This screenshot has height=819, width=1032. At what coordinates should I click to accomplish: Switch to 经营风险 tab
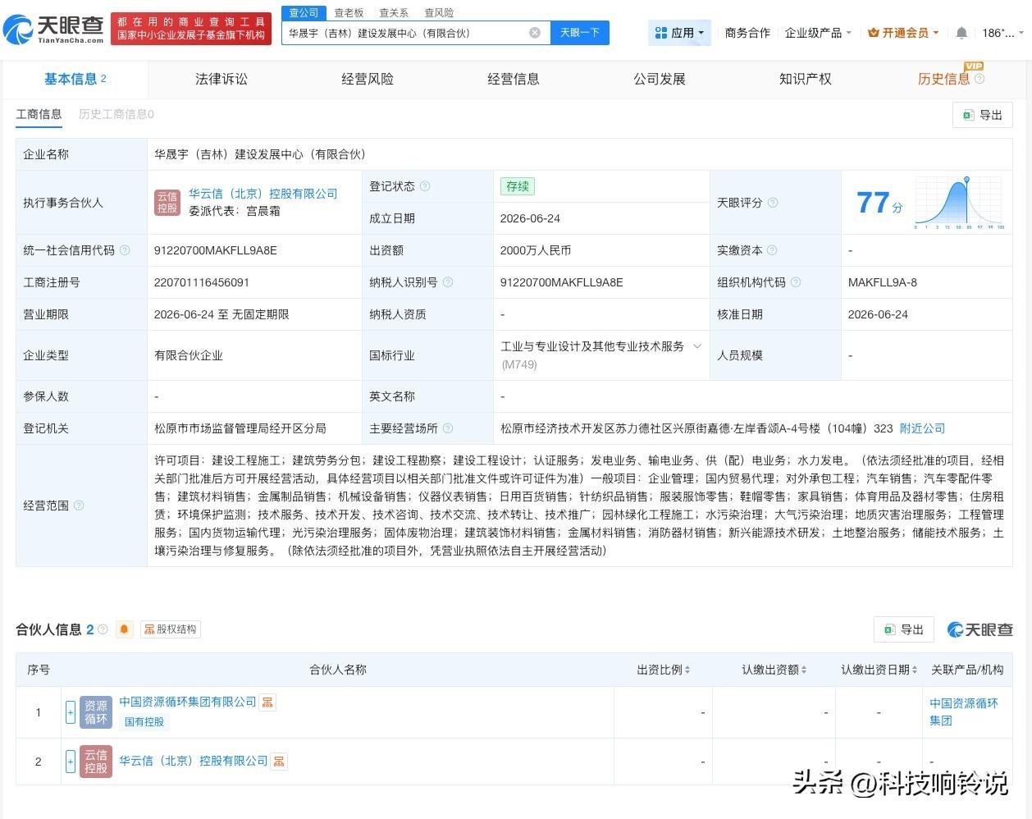[368, 79]
